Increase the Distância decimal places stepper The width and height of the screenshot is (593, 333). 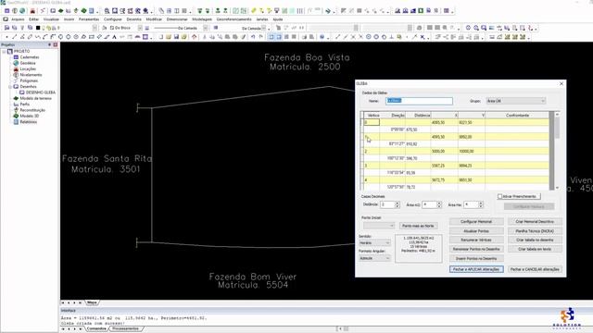[397, 203]
